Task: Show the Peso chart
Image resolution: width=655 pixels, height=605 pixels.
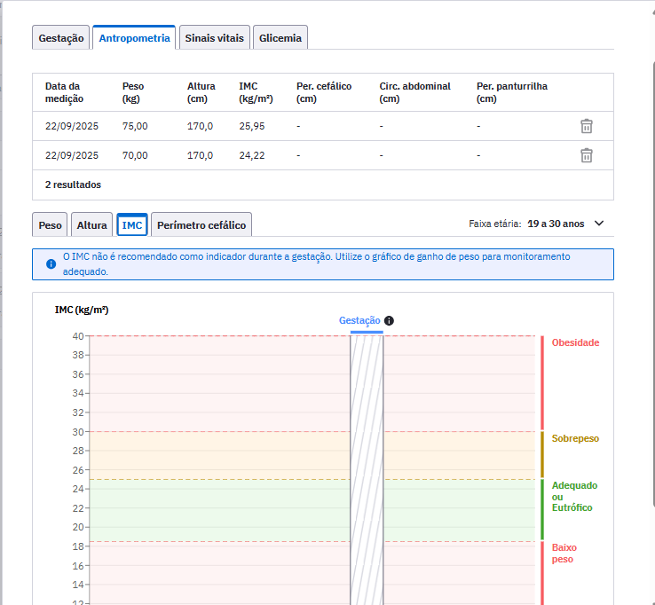Action: tap(51, 225)
